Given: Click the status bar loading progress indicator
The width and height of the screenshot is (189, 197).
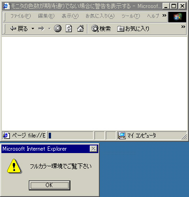Looking at the screenshot, I should pos(70,136).
